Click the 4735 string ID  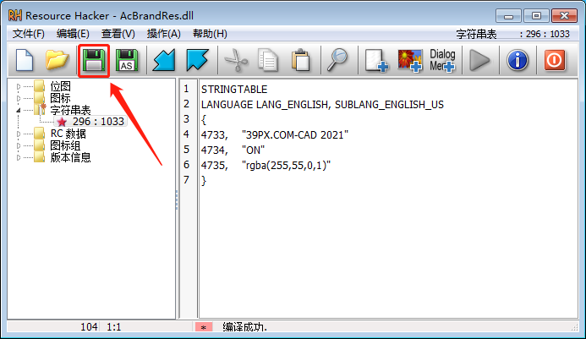click(x=214, y=165)
